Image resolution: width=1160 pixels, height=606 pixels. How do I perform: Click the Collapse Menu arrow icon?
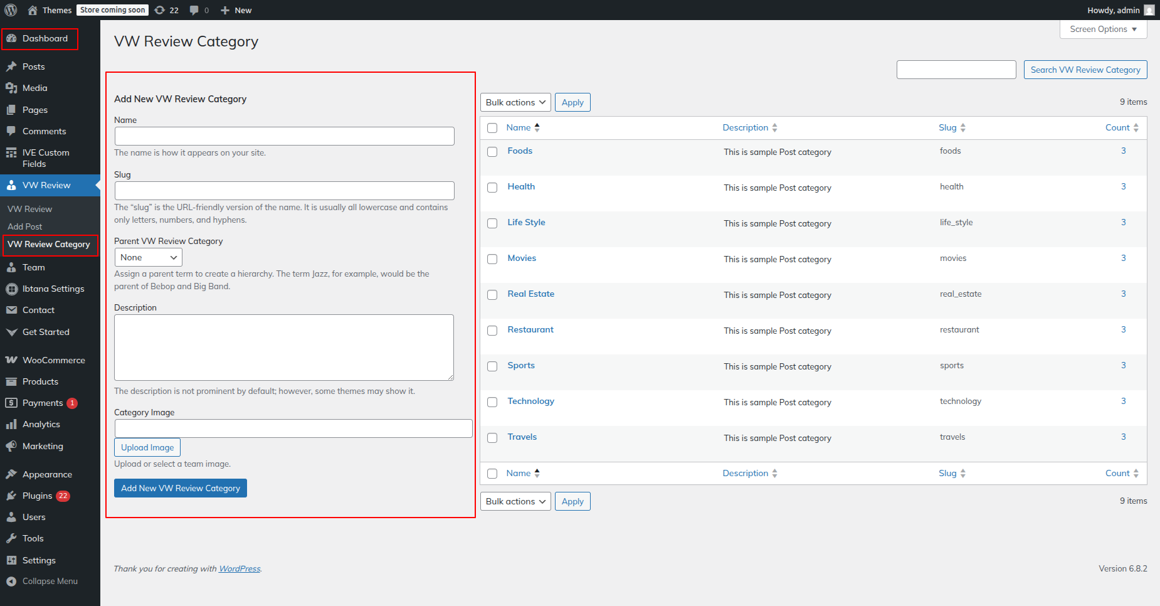(x=11, y=582)
